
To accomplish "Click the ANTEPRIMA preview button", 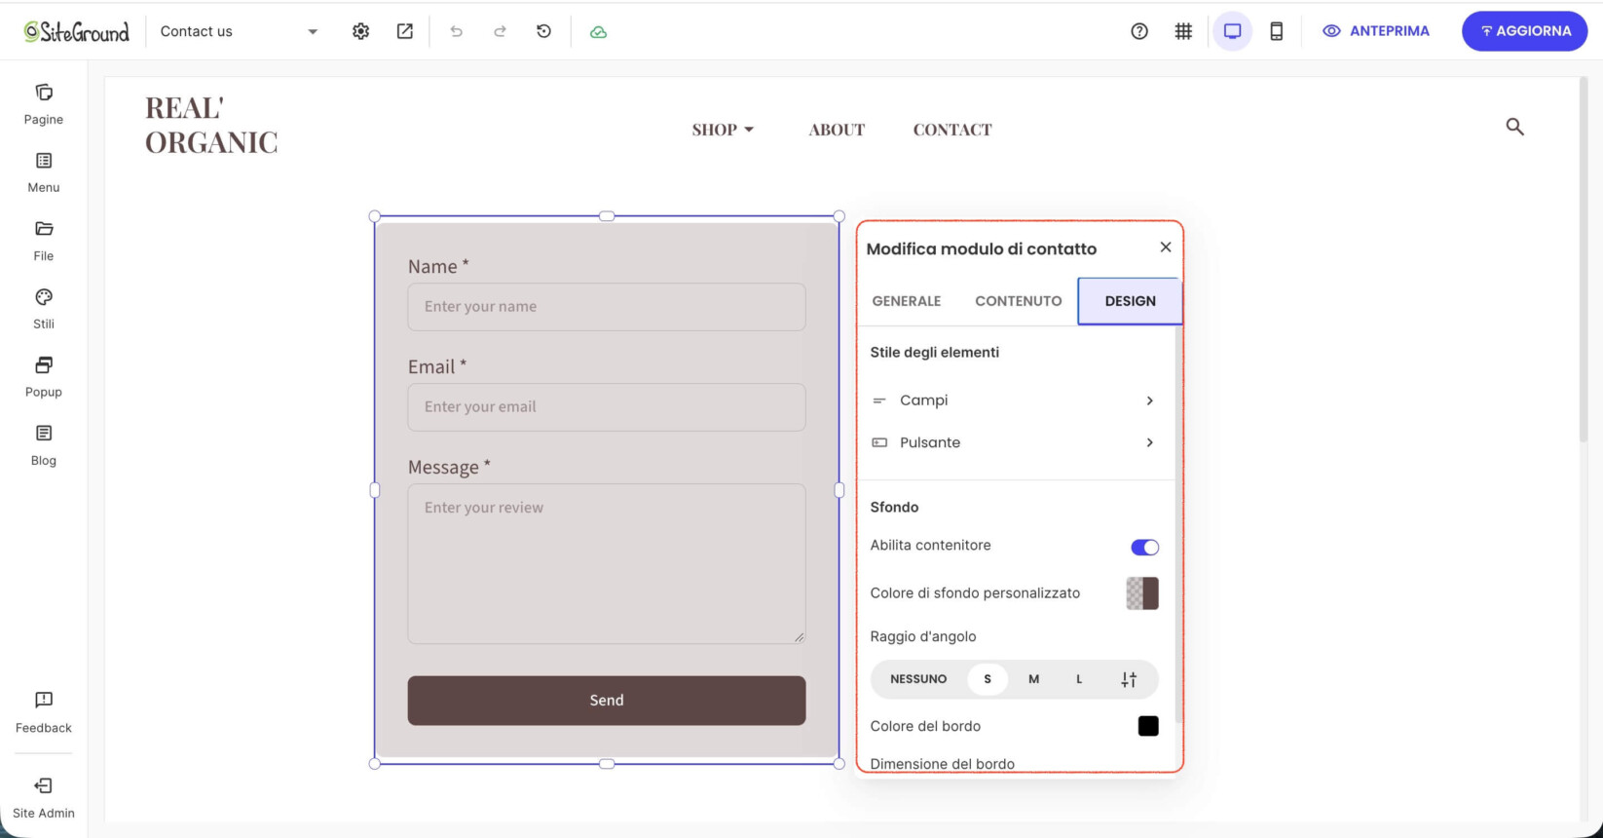I will coord(1376,31).
